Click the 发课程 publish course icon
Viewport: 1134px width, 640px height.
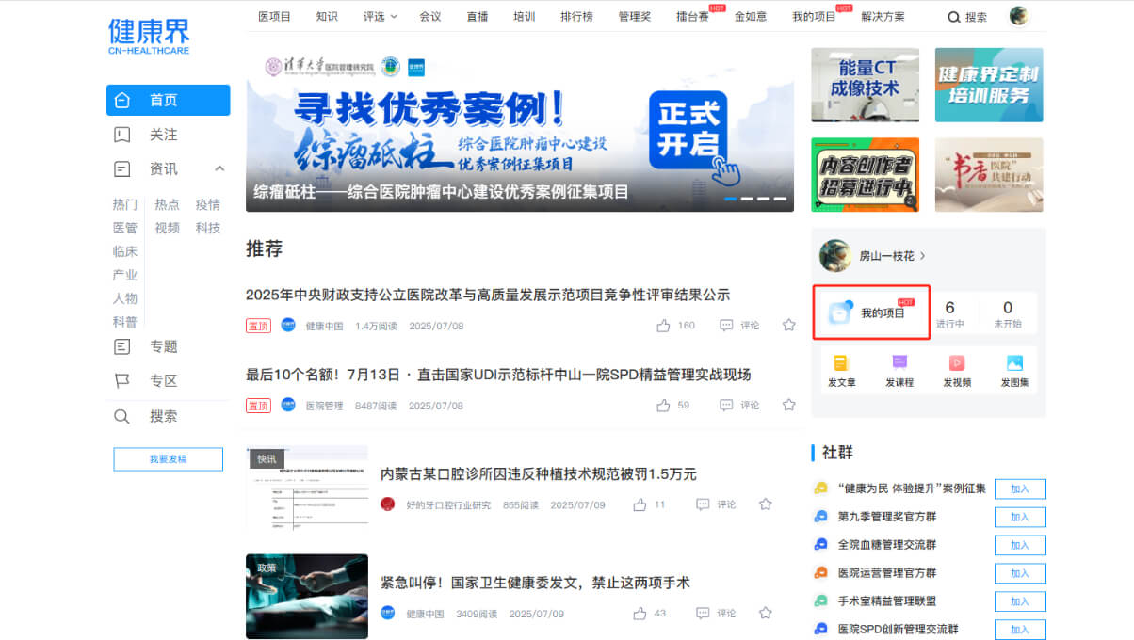pos(899,362)
